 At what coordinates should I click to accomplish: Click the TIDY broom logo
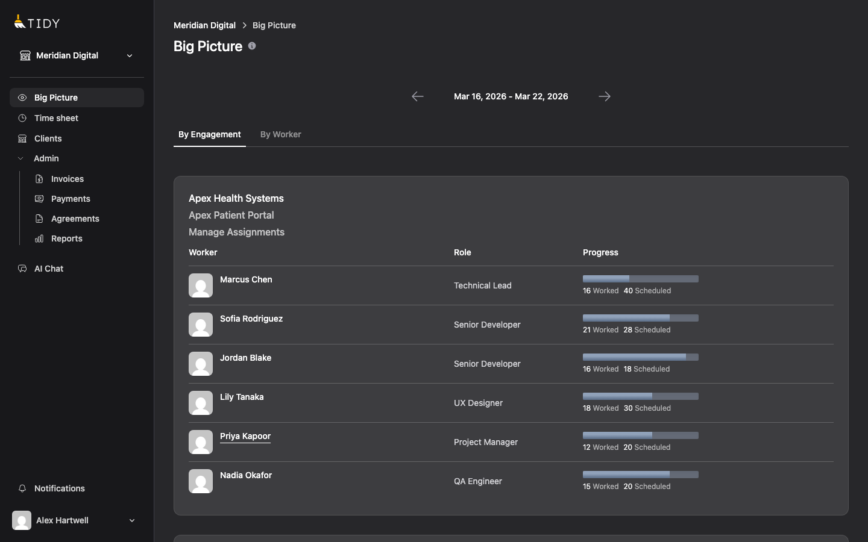coord(19,22)
